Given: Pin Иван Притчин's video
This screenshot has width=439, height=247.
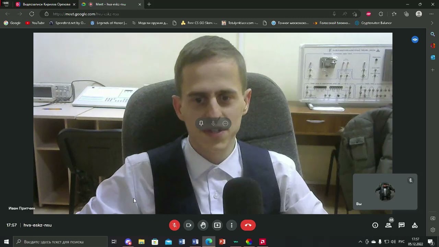Looking at the screenshot, I should [x=201, y=123].
